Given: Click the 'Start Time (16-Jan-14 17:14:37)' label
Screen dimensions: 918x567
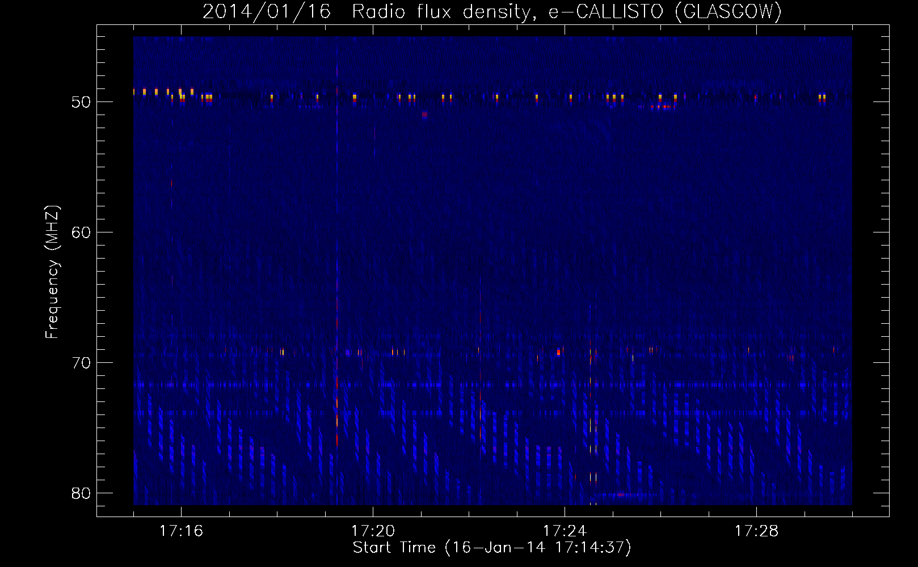Looking at the screenshot, I should [x=492, y=548].
